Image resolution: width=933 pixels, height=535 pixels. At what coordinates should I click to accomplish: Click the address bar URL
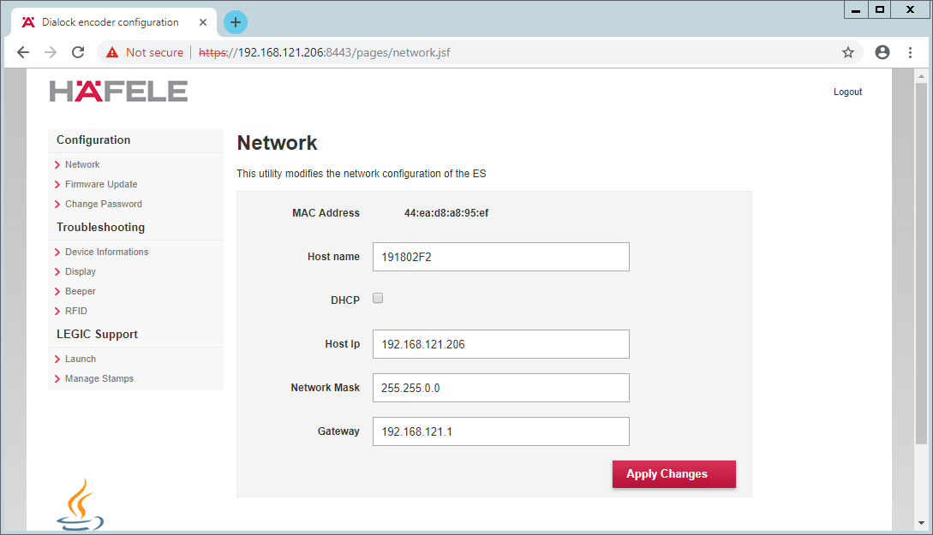point(325,52)
